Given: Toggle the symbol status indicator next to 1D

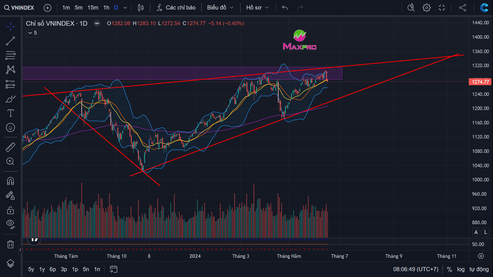Looking at the screenshot, I should pos(97,23).
